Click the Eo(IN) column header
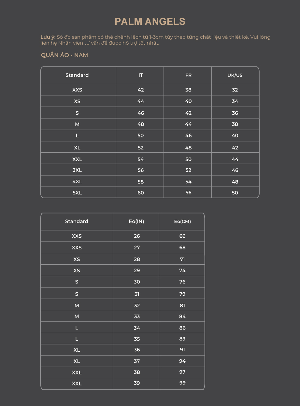The width and height of the screenshot is (300, 406). click(136, 221)
